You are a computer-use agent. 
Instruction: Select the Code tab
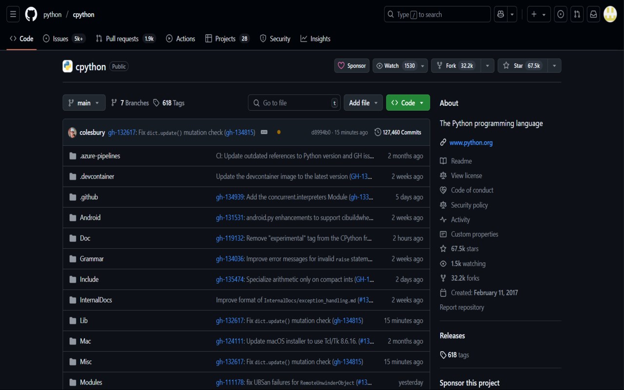(21, 39)
